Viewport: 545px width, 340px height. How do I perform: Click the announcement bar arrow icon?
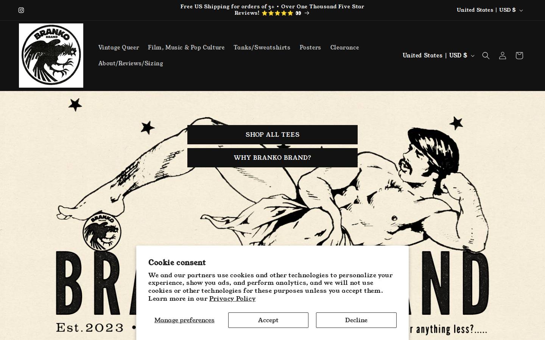point(307,13)
